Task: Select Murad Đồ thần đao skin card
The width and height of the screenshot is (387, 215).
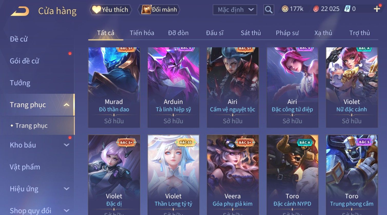Action: pos(114,87)
